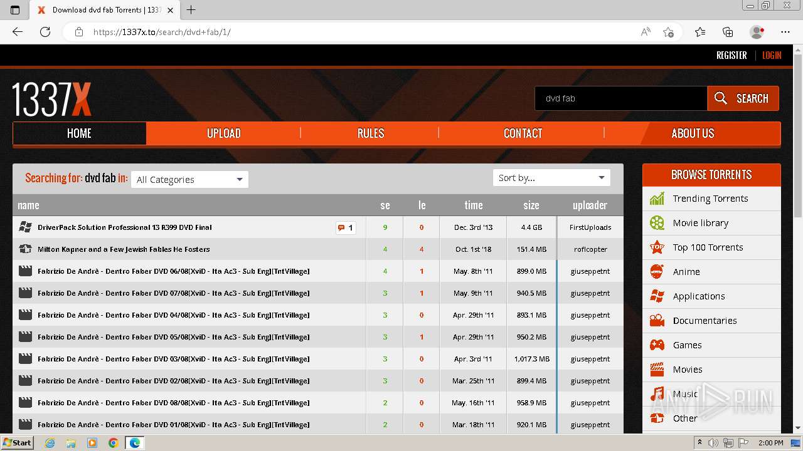Click film icon beside Dentro Faber DVD 06/08
The width and height of the screenshot is (803, 451).
pos(25,271)
